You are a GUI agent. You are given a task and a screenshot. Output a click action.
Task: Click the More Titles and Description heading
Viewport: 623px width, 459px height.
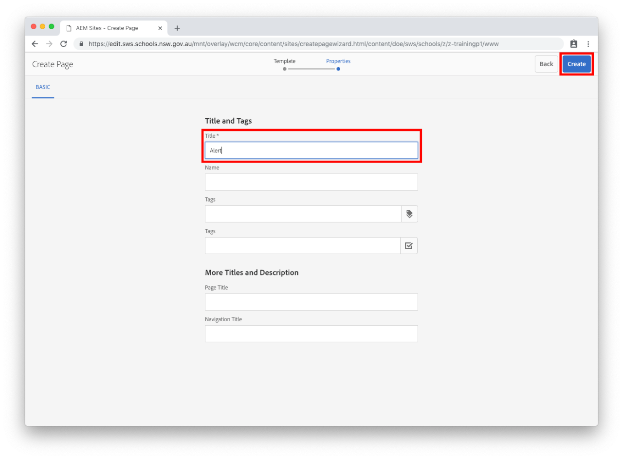pos(252,273)
